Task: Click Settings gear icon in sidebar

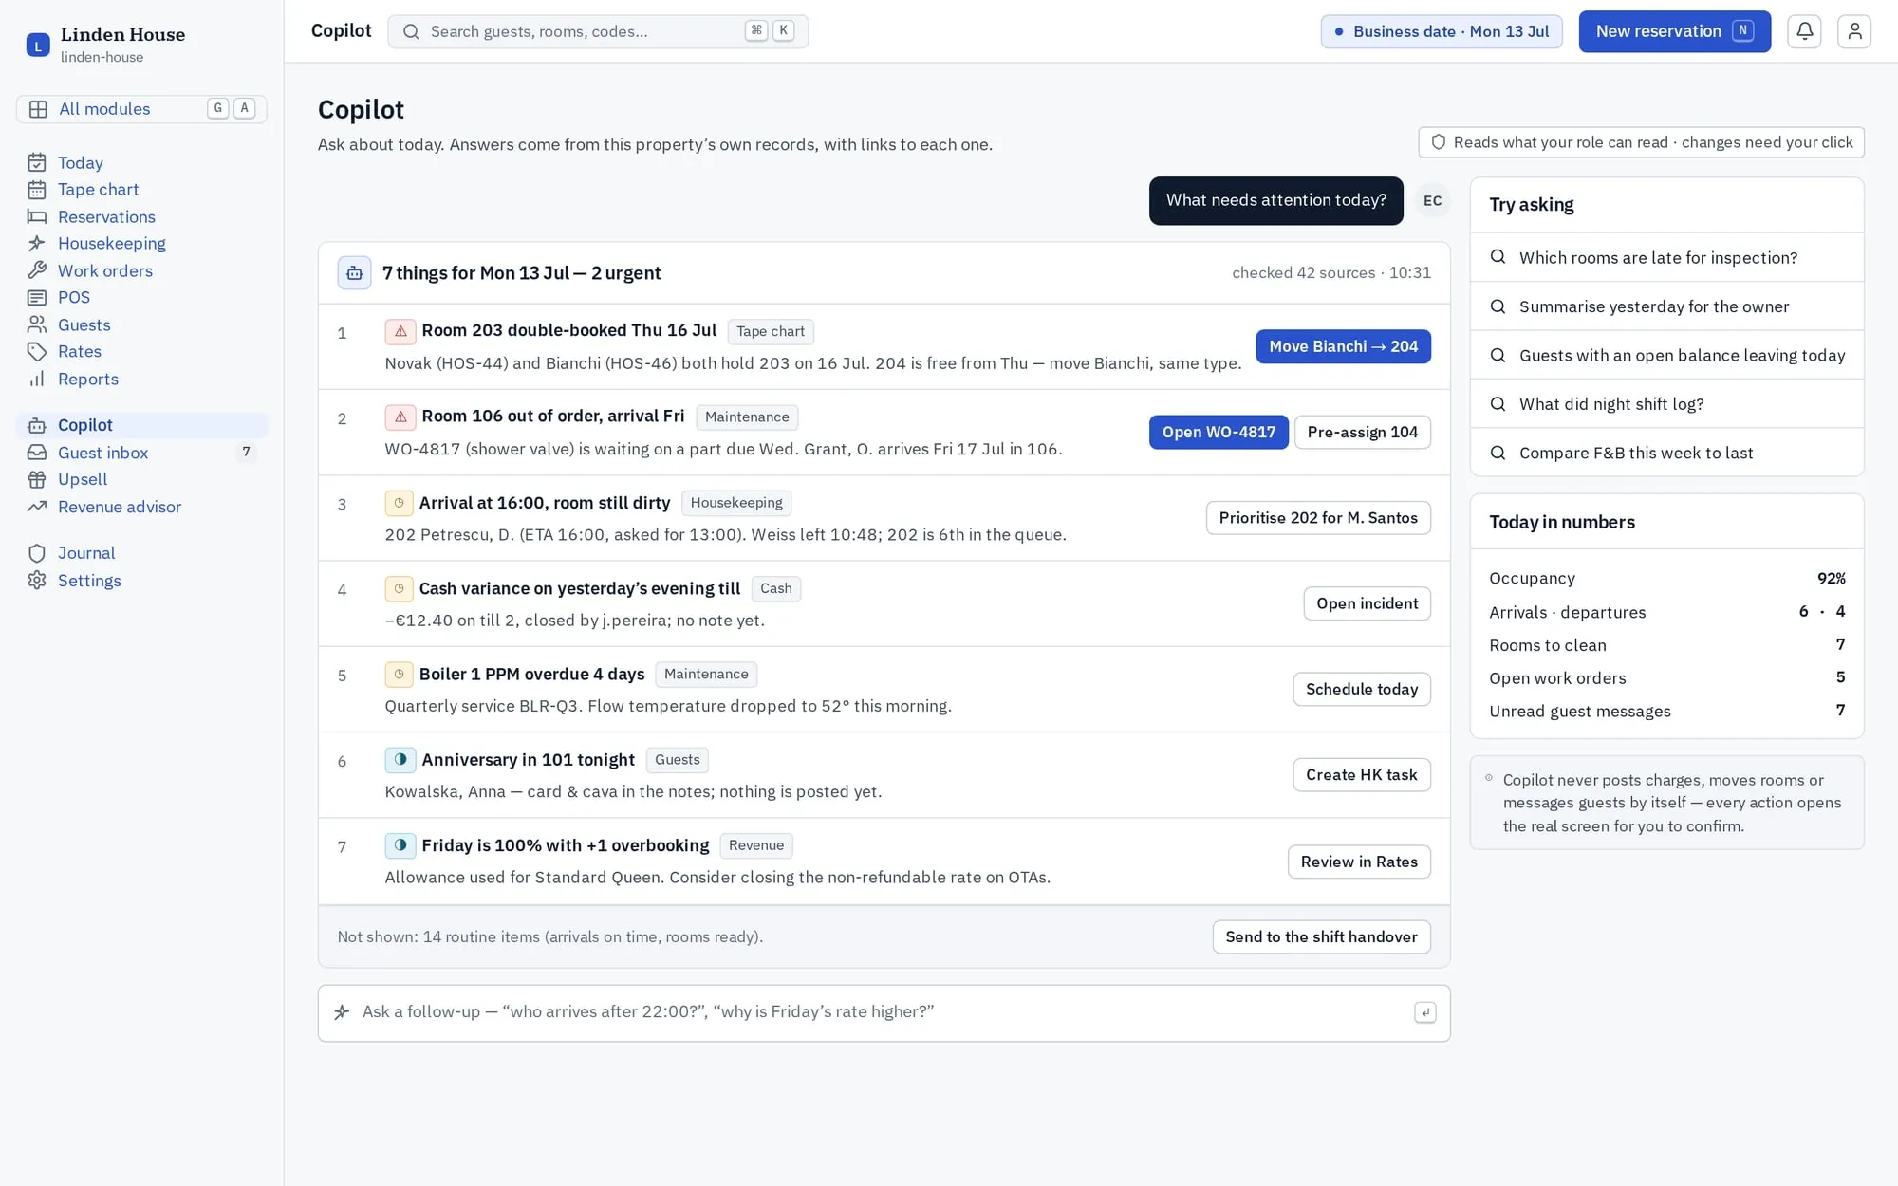Action: (x=37, y=581)
